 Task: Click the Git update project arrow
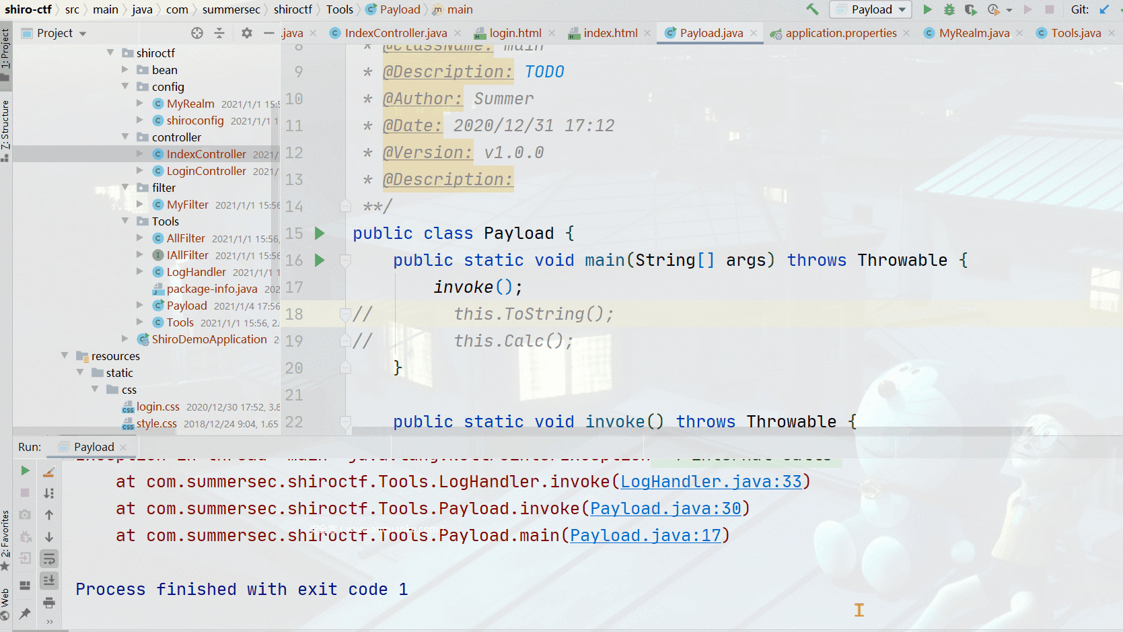(1104, 9)
